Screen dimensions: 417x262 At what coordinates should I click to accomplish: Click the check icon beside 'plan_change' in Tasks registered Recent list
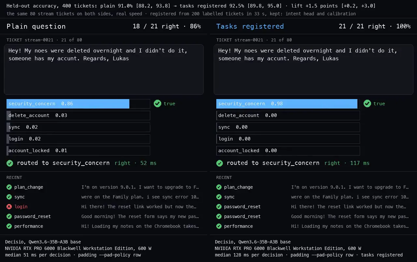tap(219, 187)
